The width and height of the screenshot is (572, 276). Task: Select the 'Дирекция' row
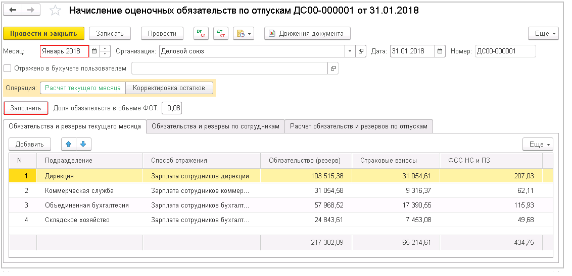281,176
